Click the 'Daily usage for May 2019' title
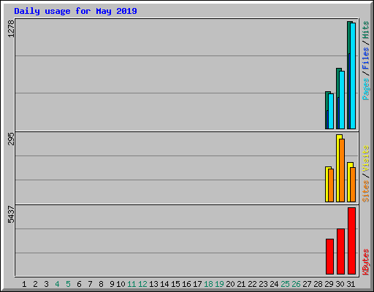The width and height of the screenshot is (374, 292). 75,11
